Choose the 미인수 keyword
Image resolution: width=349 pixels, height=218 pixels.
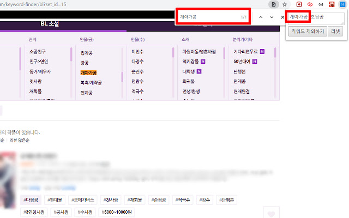coord(137,52)
